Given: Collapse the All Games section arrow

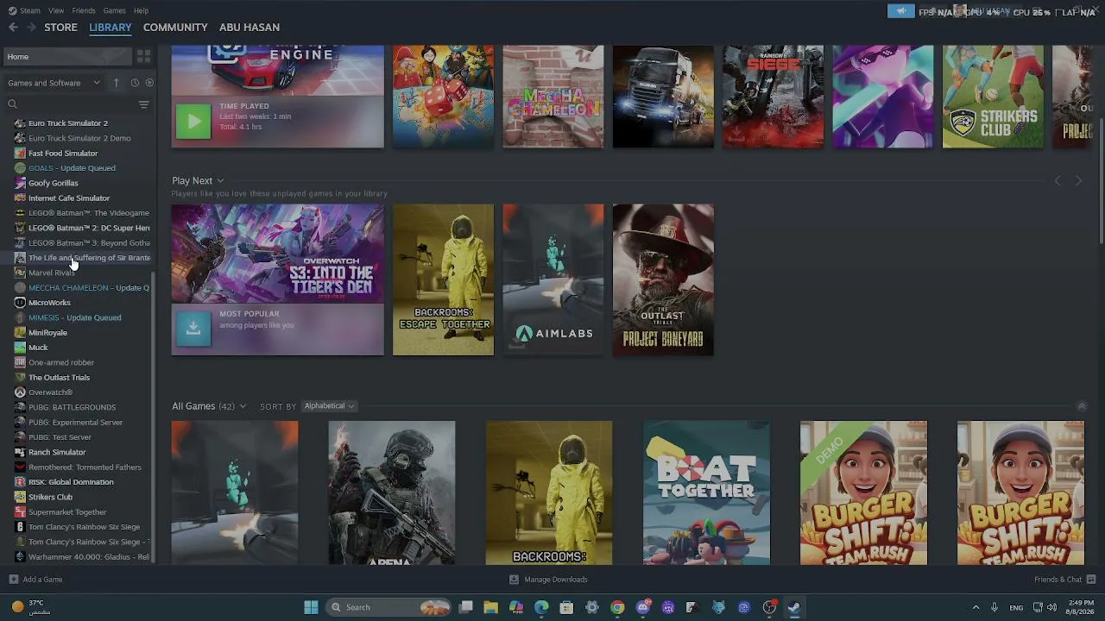Looking at the screenshot, I should [x=1081, y=406].
